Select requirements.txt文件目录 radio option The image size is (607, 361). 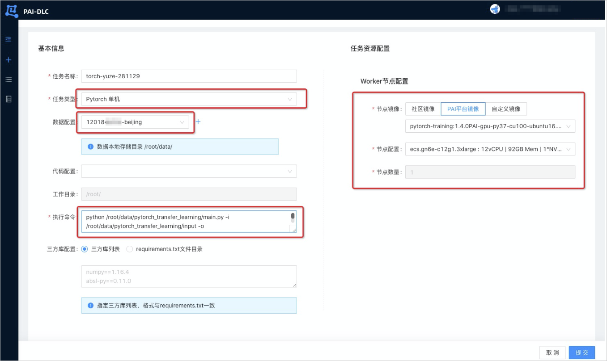[x=129, y=249]
